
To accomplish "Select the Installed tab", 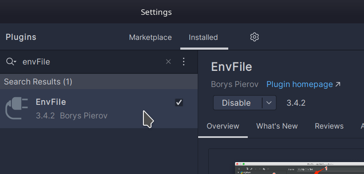I will pos(203,37).
